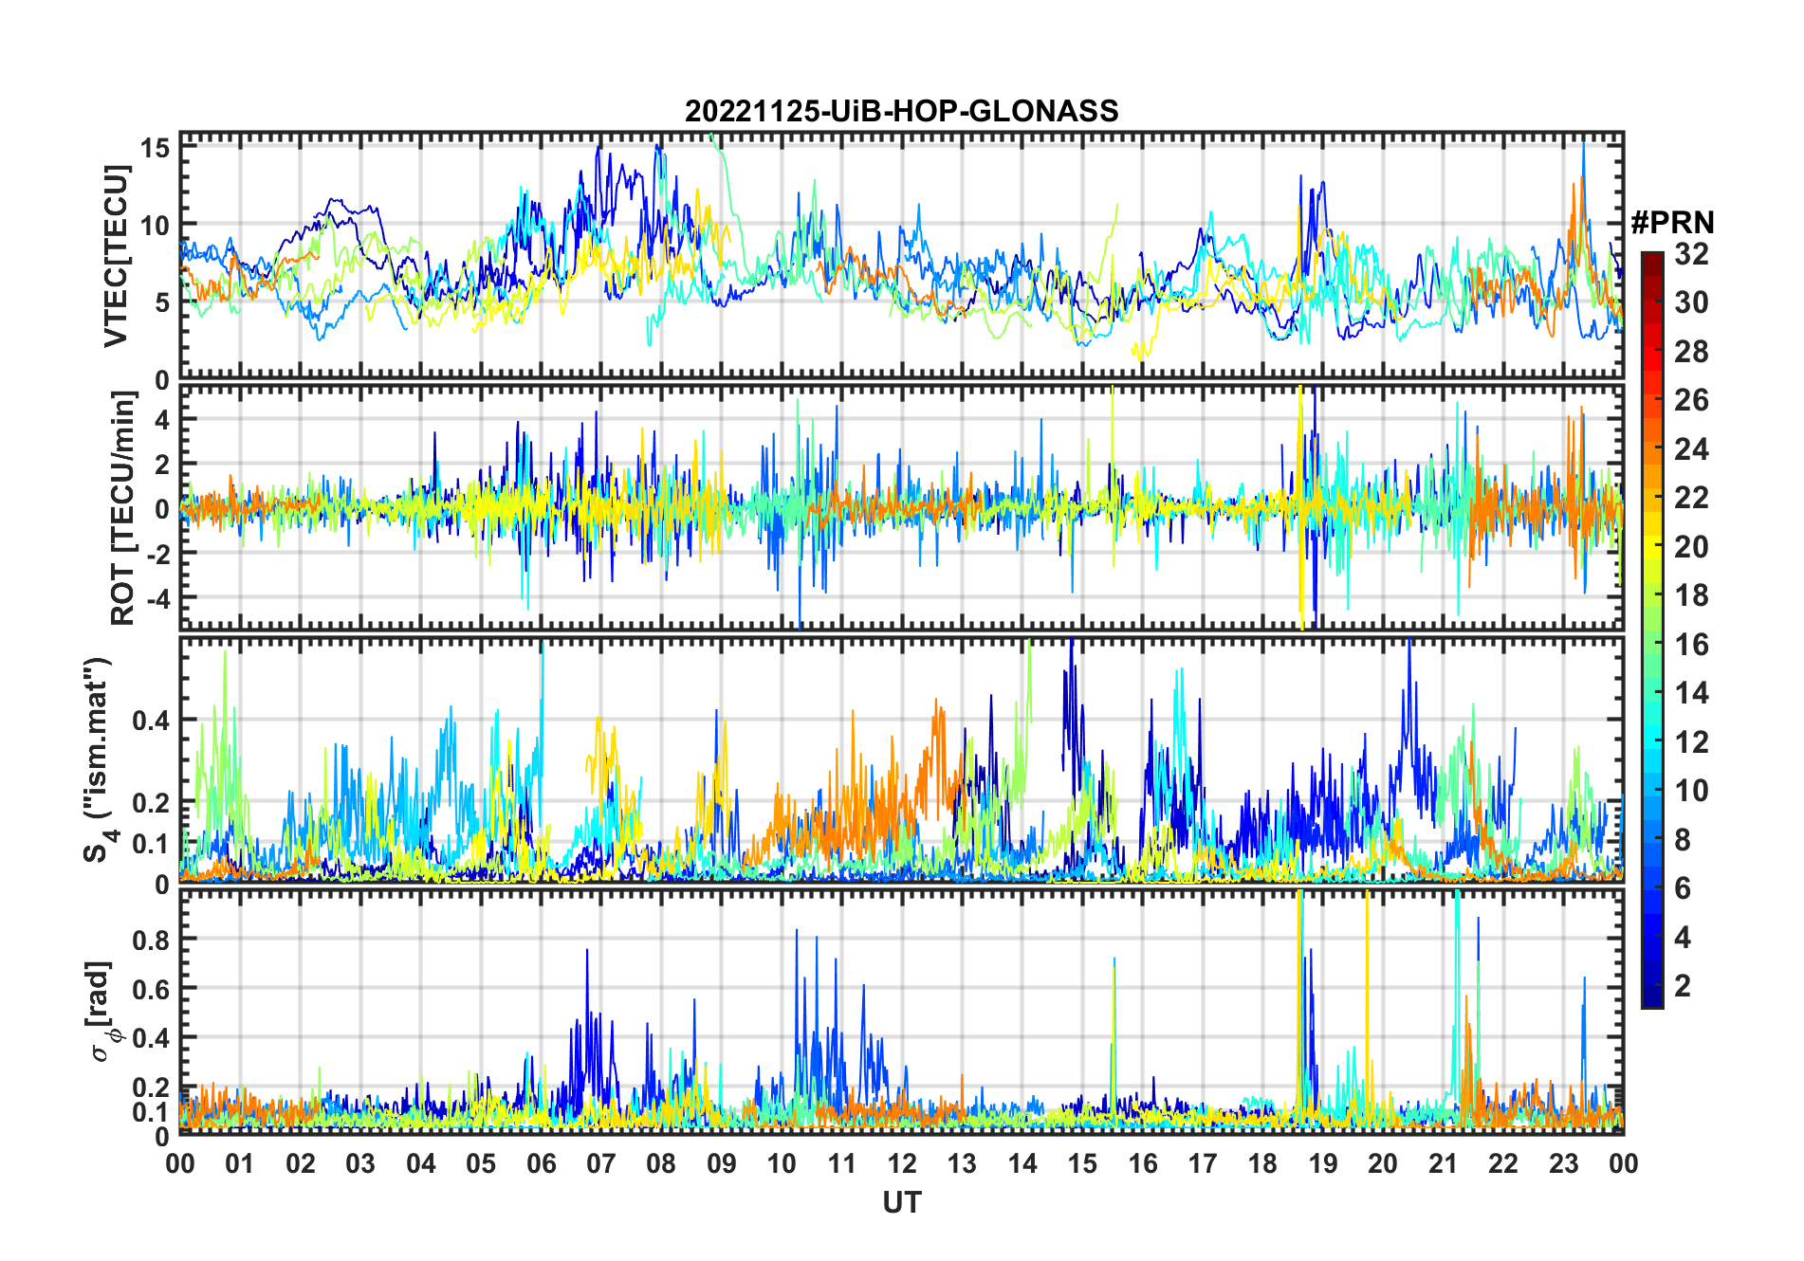The width and height of the screenshot is (1804, 1261).
Task: Select the ROT [TECU/min] y-axis label
Action: (123, 507)
